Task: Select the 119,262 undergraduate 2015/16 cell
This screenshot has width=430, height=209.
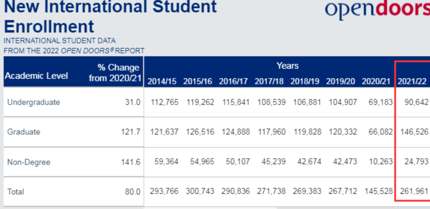Action: [x=200, y=102]
